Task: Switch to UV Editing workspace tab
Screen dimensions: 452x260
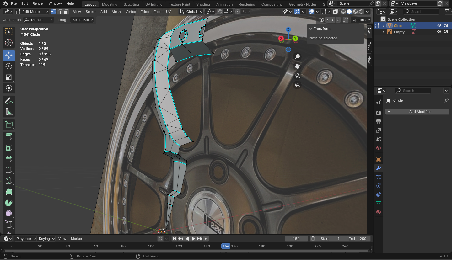Action: coord(154,4)
